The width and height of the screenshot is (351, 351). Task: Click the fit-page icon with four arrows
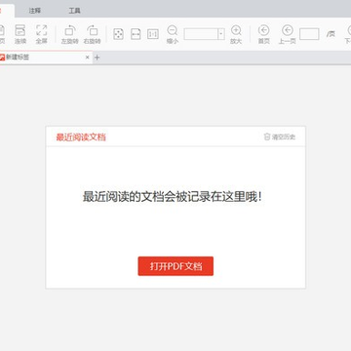[118, 34]
